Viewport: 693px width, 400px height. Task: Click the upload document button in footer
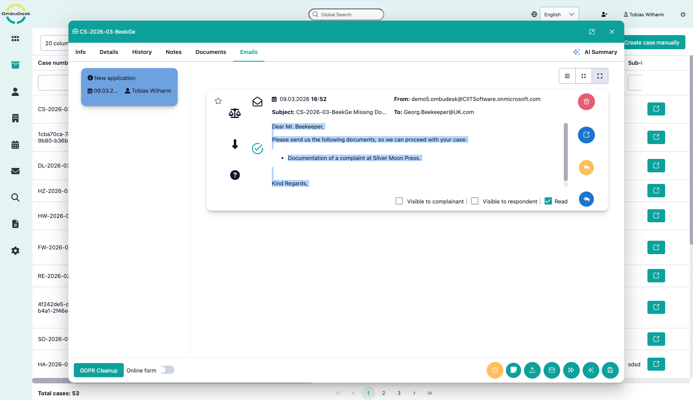tap(532, 370)
